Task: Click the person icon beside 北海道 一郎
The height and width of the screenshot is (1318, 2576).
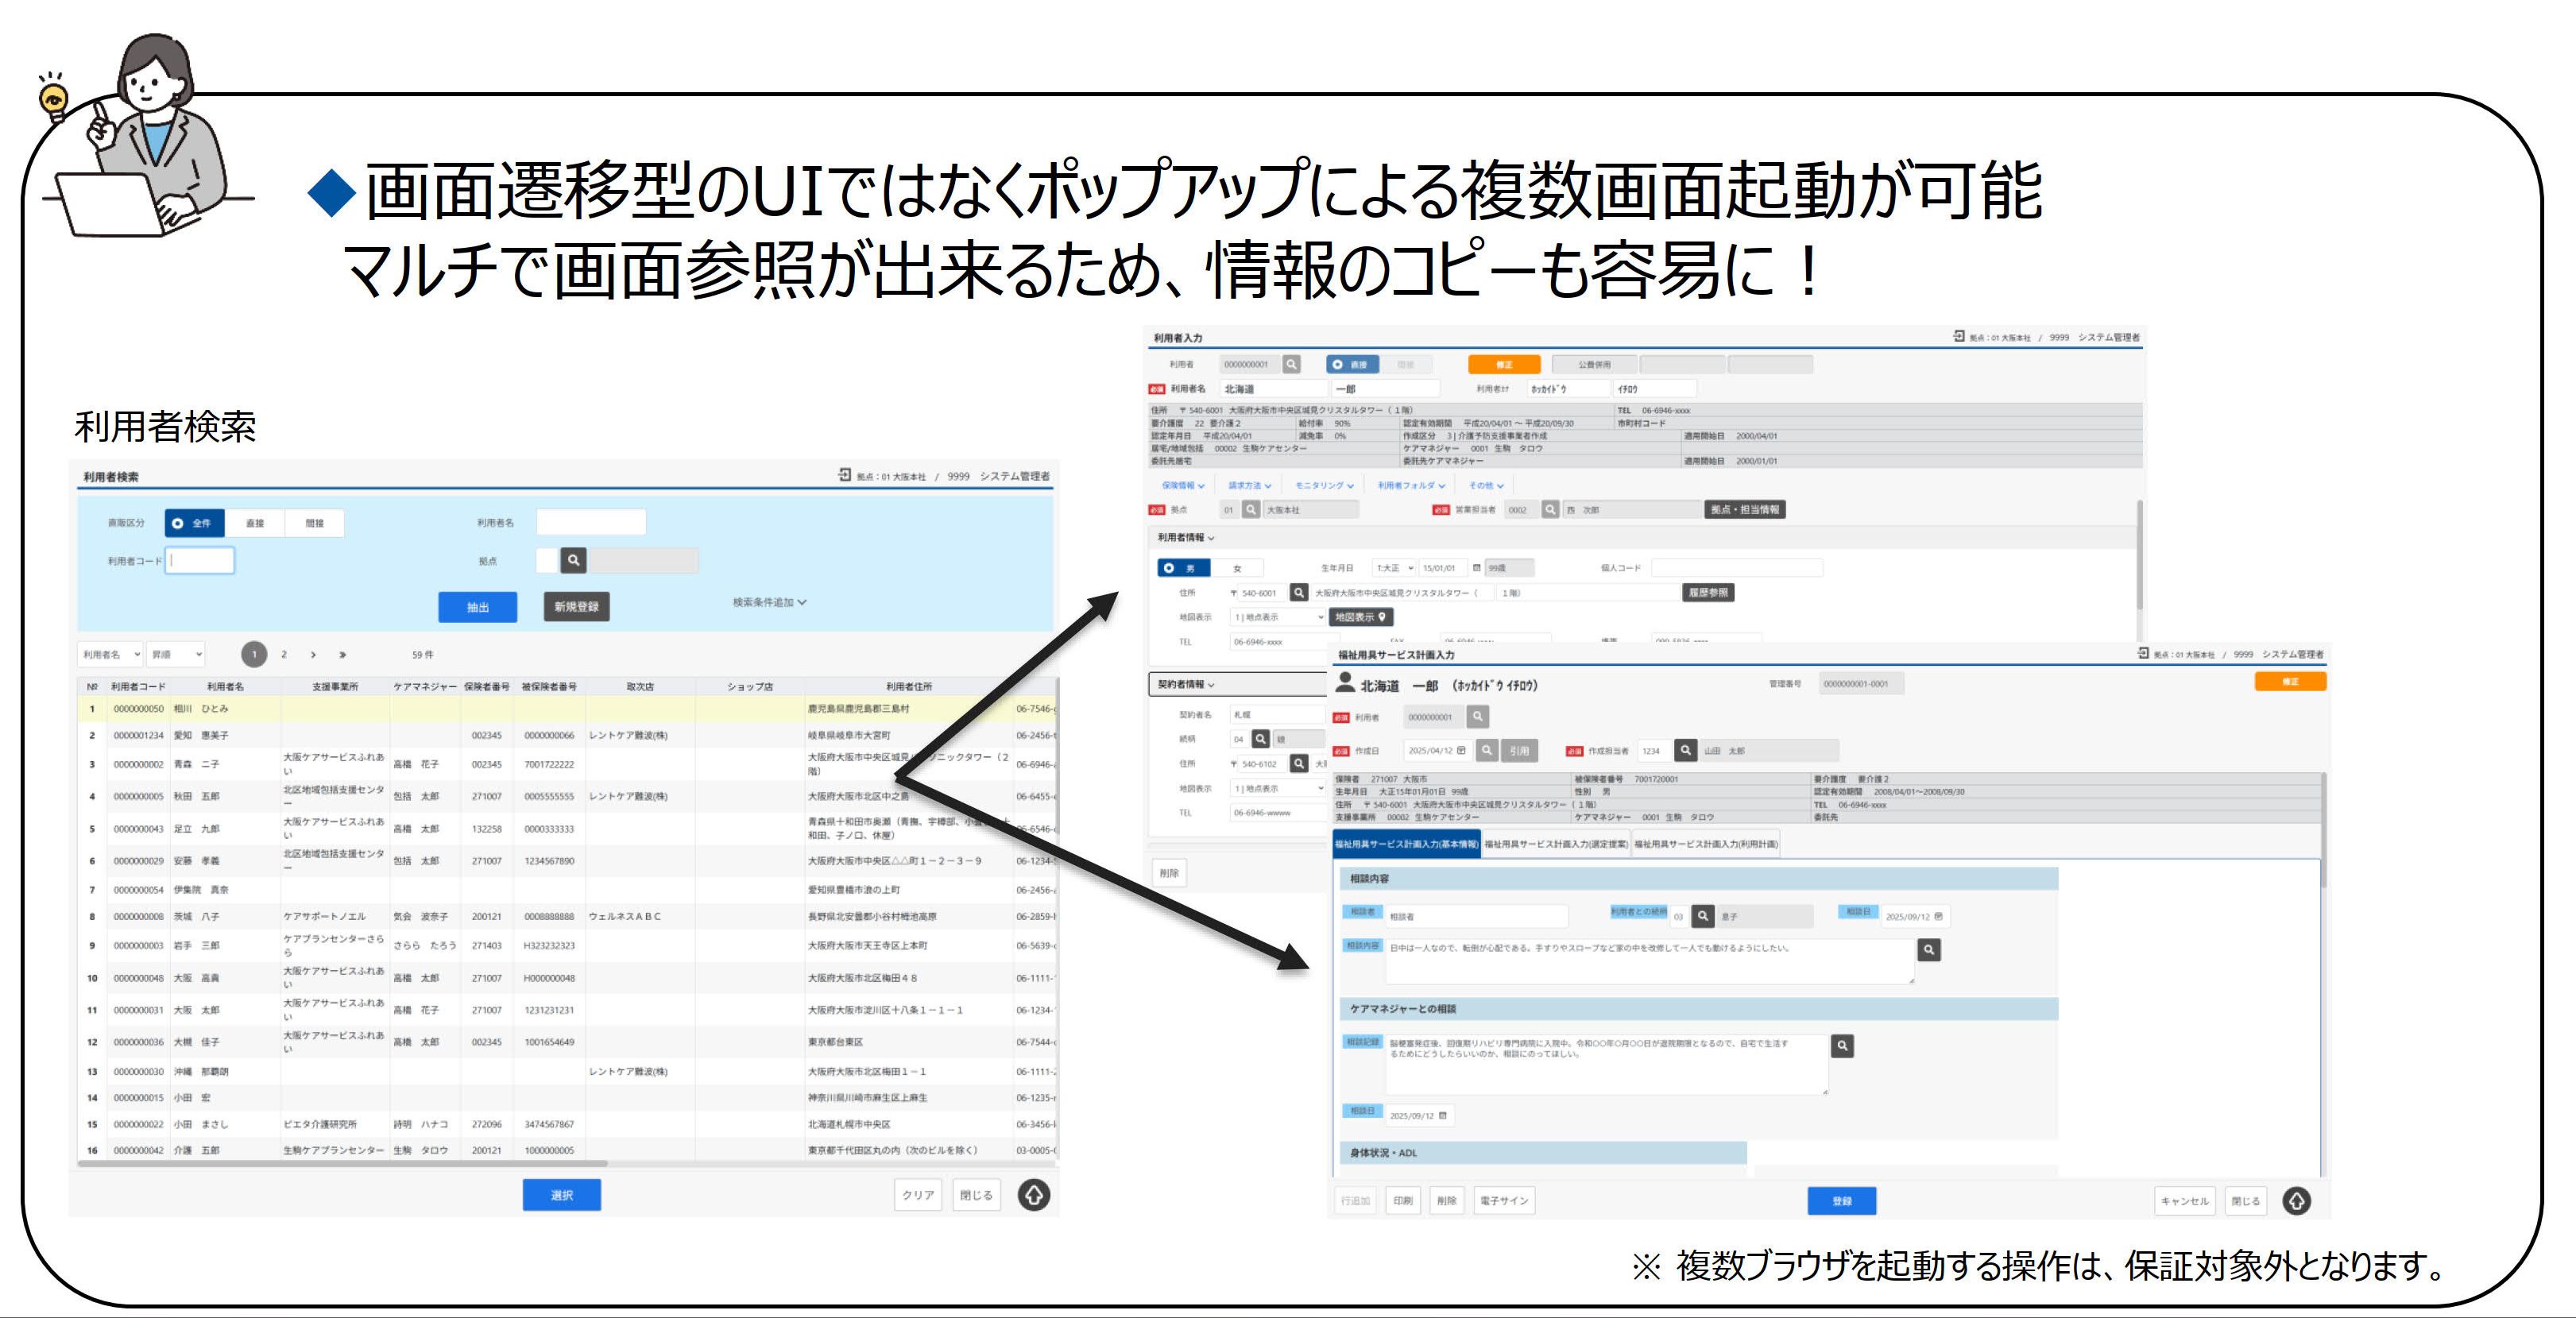Action: click(1345, 686)
